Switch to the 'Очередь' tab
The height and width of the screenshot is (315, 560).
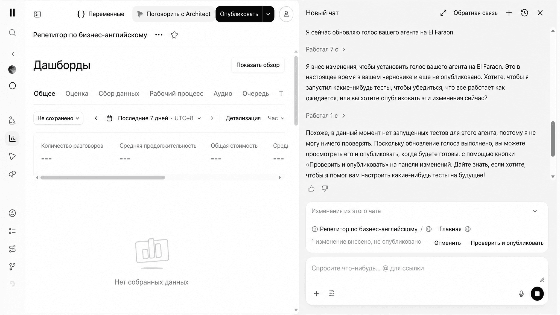pyautogui.click(x=256, y=94)
